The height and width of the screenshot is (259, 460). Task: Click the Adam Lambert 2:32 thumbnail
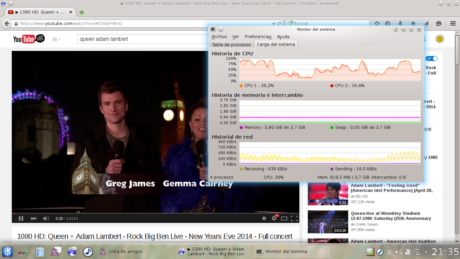pos(328,194)
